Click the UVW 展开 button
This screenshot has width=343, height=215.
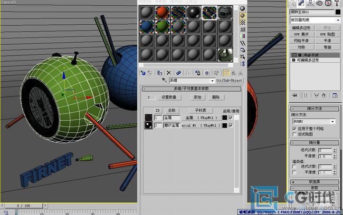point(301,34)
